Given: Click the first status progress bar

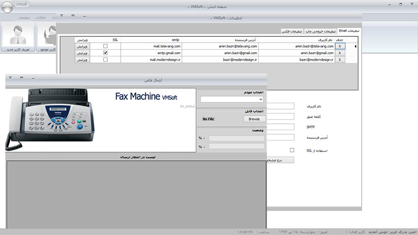Looking at the screenshot, I should click(236, 138).
